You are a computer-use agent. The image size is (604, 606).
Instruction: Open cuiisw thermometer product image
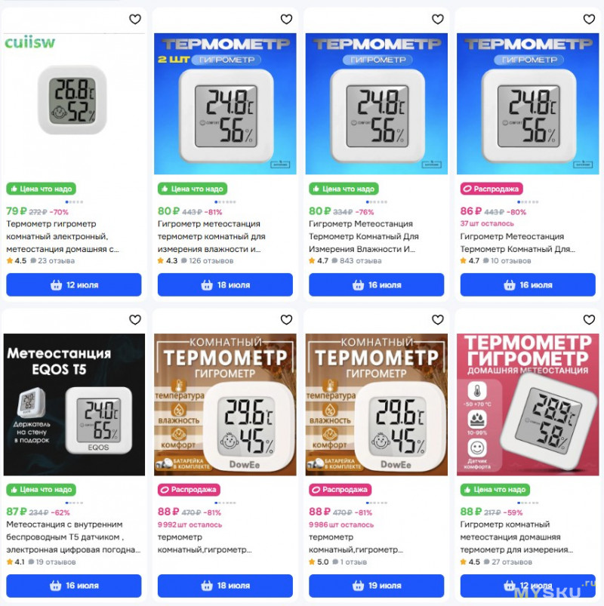pos(74,103)
